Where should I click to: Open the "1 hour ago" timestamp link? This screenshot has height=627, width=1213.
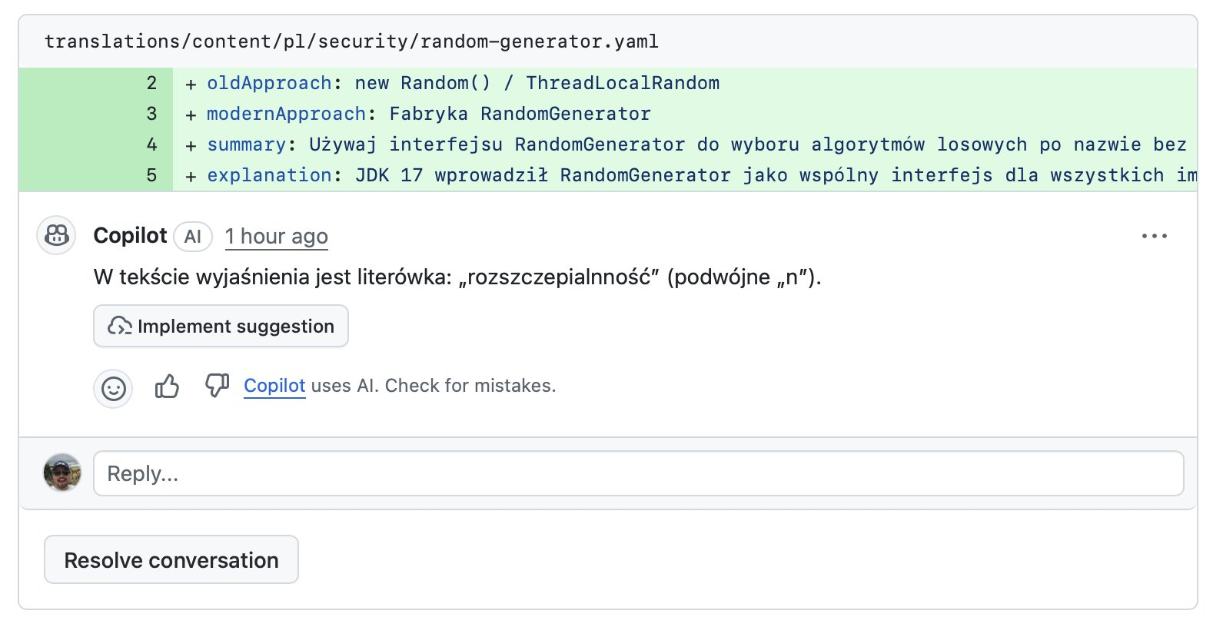(276, 237)
